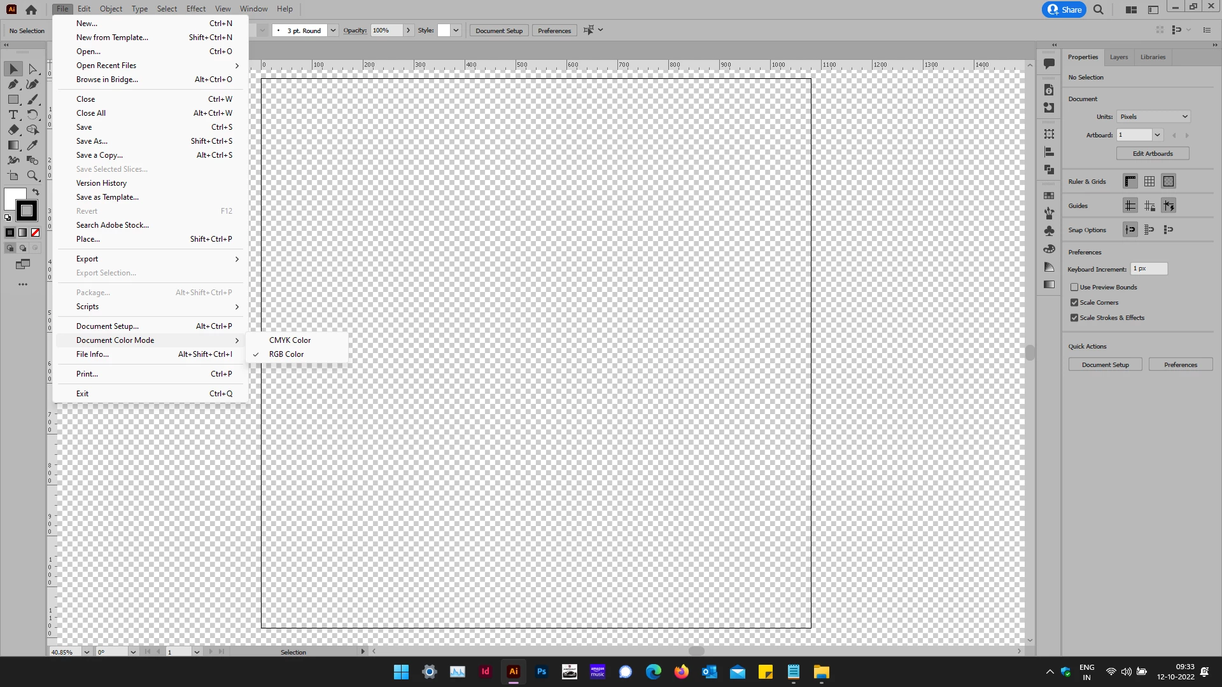Choose CMYK Color mode
Screen dimensions: 1222x687
point(290,340)
